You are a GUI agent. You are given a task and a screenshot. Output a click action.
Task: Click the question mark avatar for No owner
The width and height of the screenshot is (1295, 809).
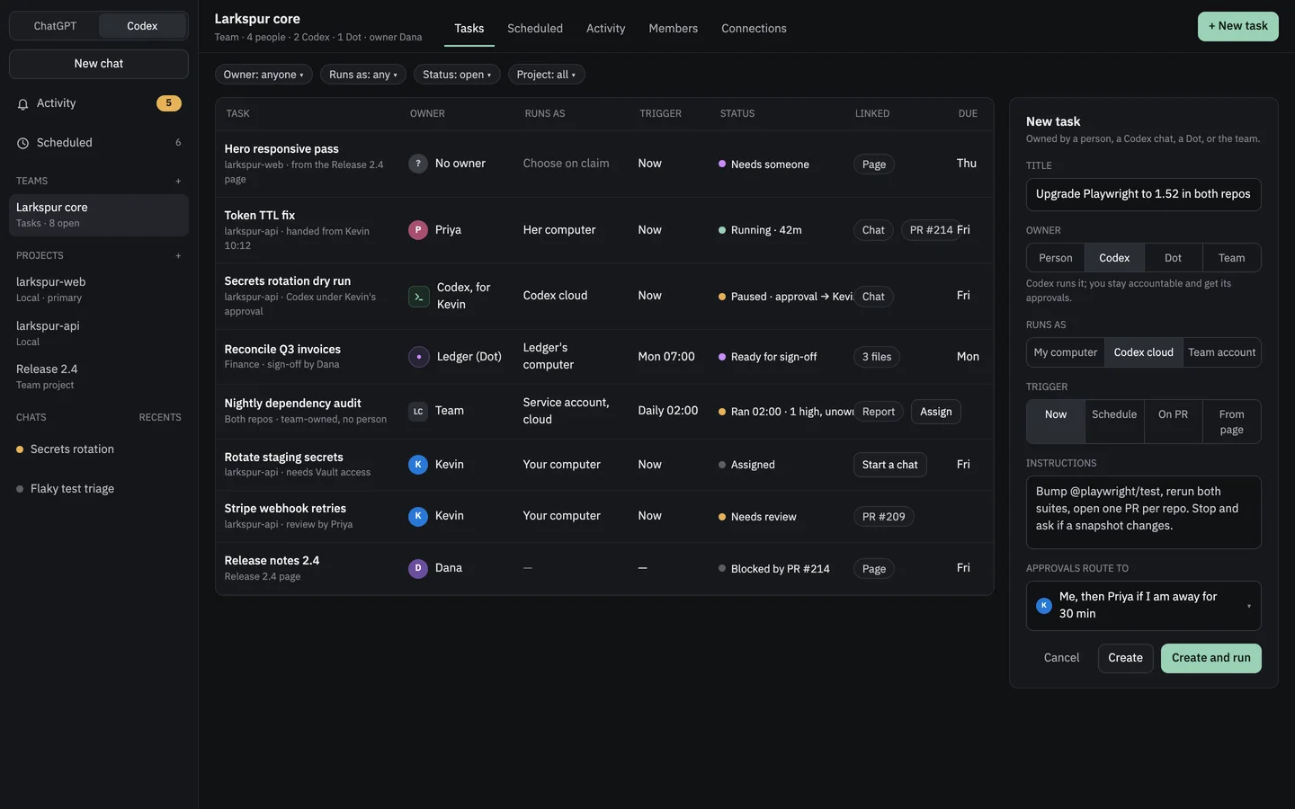point(418,164)
